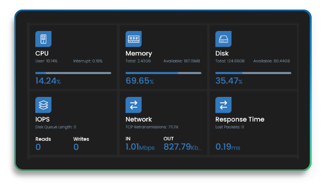326x190 pixels.
Task: Click the Available: 187.15MB label
Action: pos(182,61)
